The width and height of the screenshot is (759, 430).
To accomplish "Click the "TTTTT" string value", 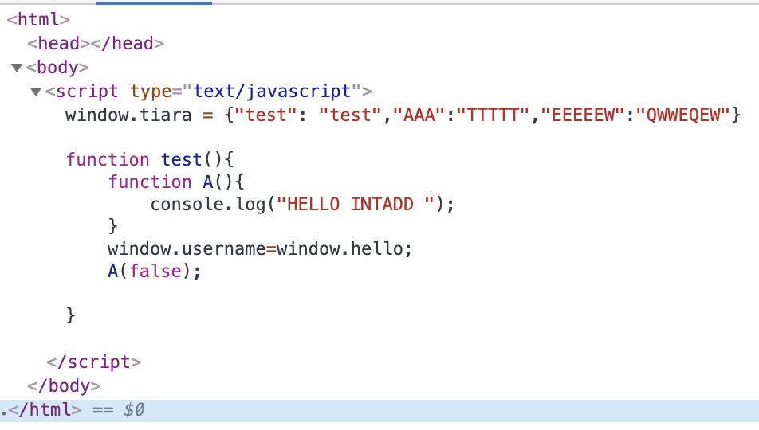I will pos(493,115).
